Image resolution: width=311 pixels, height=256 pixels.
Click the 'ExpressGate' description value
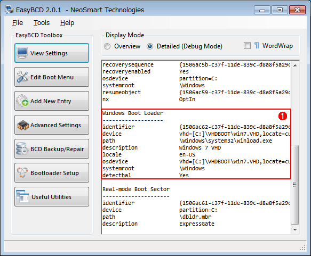pos(197,224)
